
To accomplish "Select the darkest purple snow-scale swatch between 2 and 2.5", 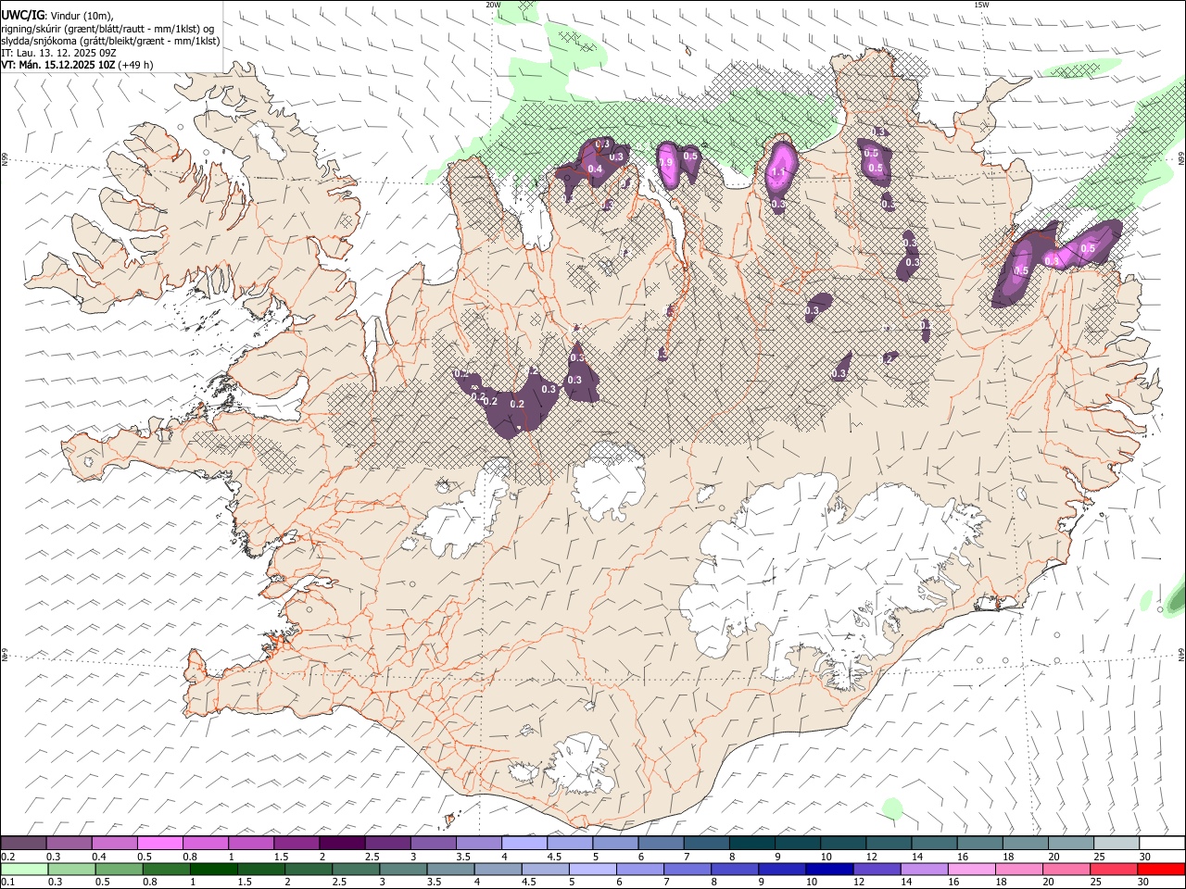I will 342,843.
